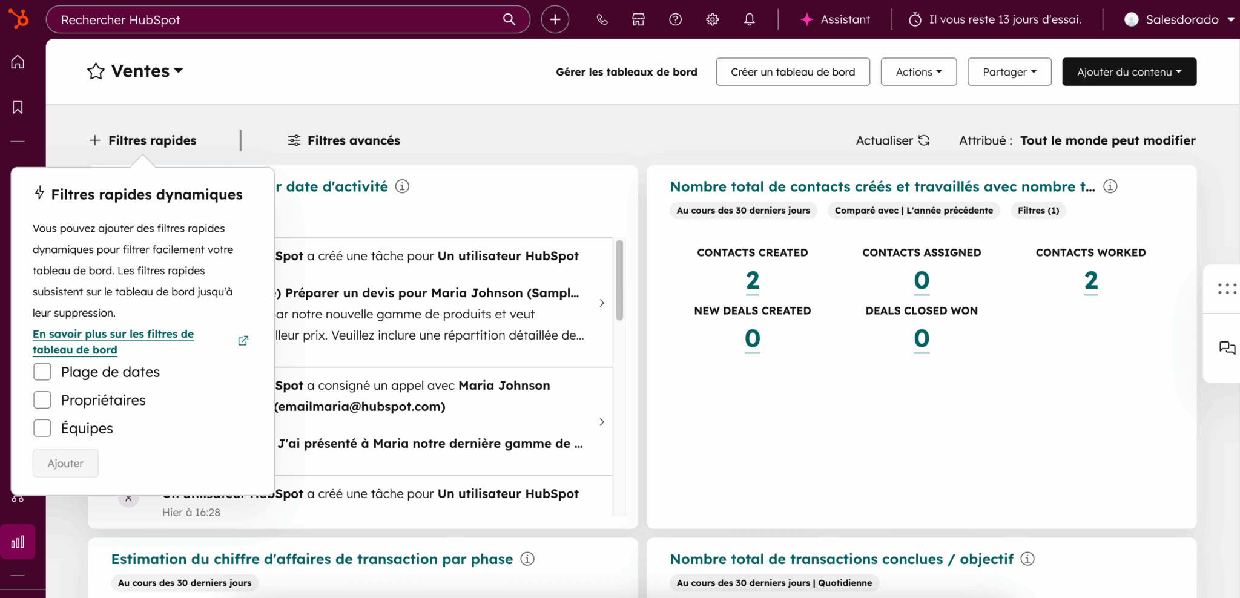Open the marketplace store icon
Viewport: 1240px width, 598px height.
tap(638, 19)
